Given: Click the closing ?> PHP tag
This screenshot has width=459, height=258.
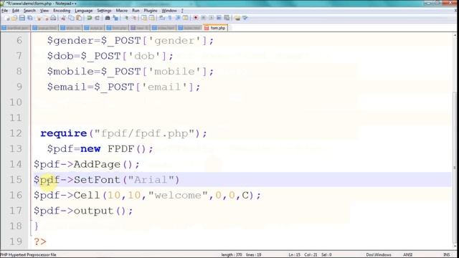Looking at the screenshot, I should tap(40, 242).
